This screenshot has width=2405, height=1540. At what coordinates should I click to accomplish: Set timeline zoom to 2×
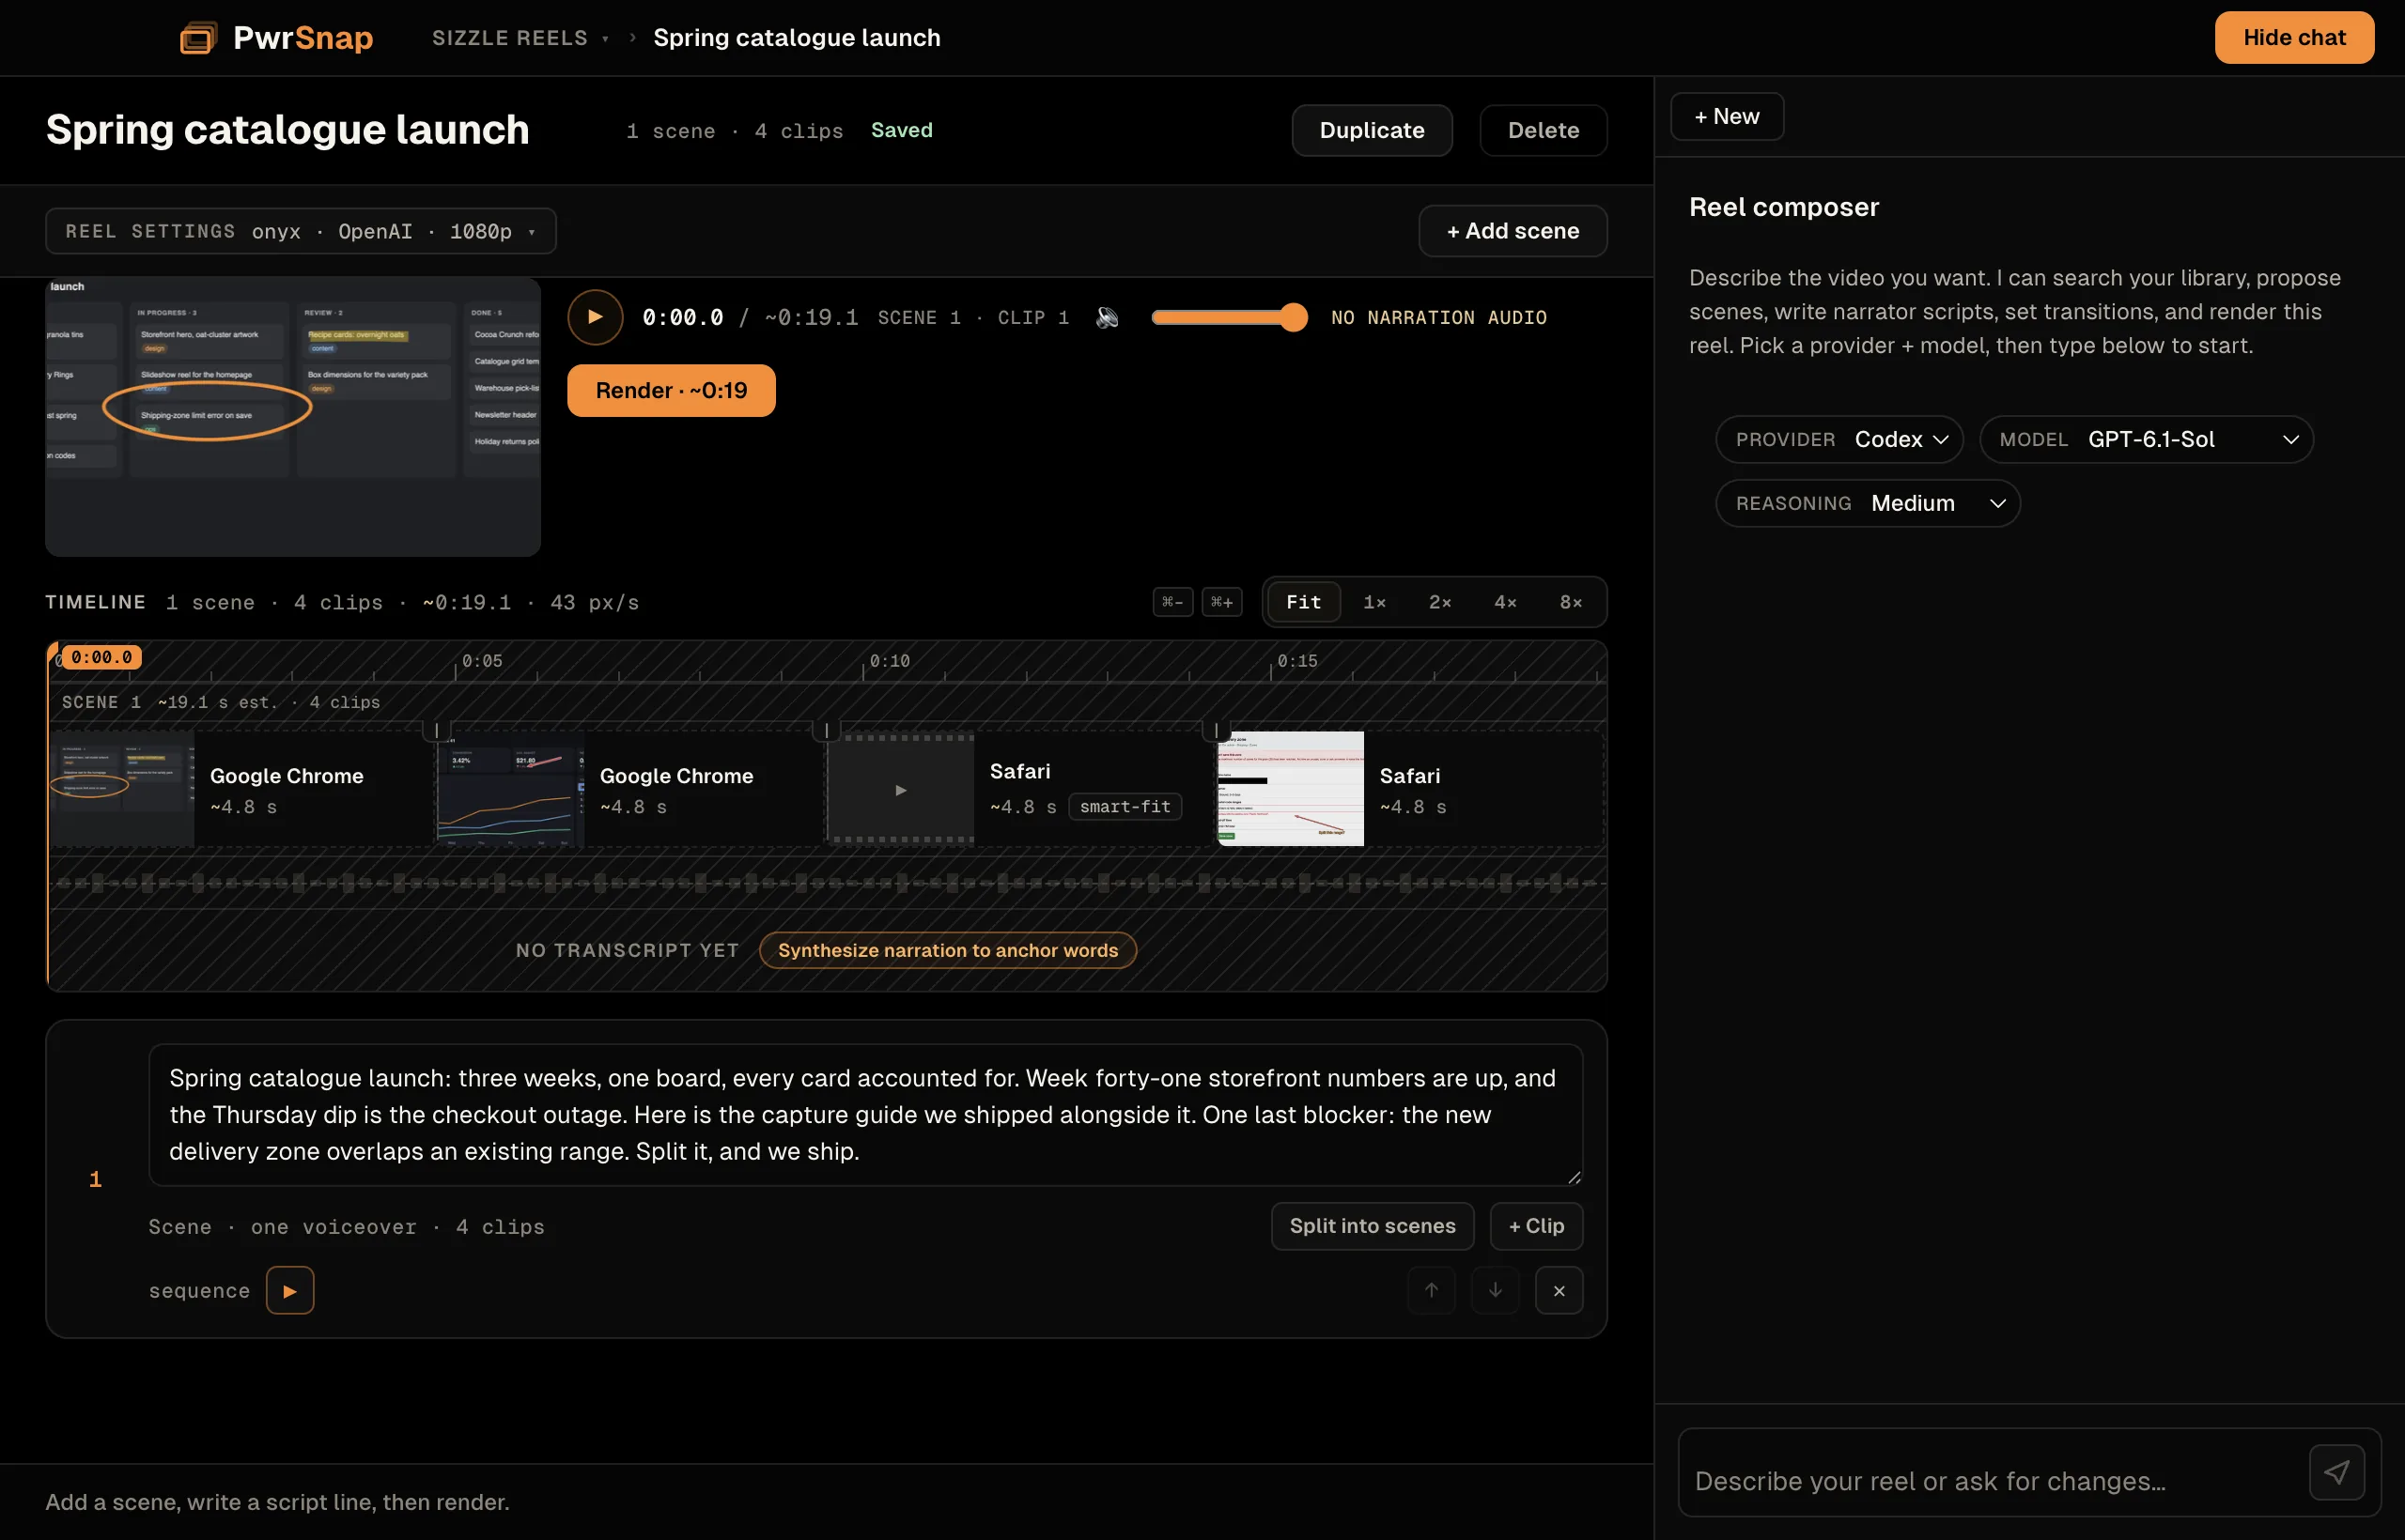click(x=1440, y=602)
